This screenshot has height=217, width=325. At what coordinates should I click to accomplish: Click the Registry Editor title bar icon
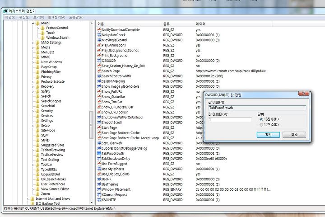[x=5, y=11]
